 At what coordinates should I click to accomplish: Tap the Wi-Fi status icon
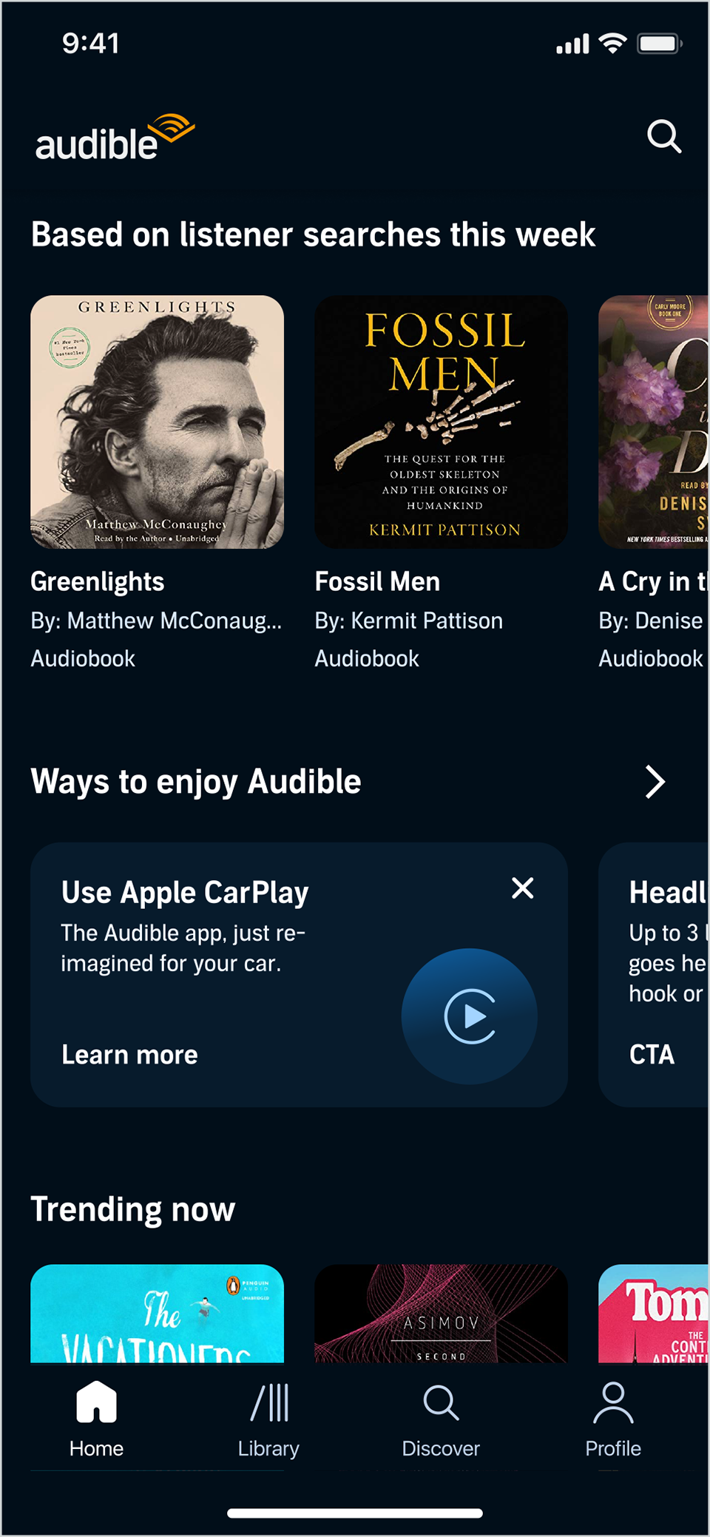pyautogui.click(x=612, y=44)
